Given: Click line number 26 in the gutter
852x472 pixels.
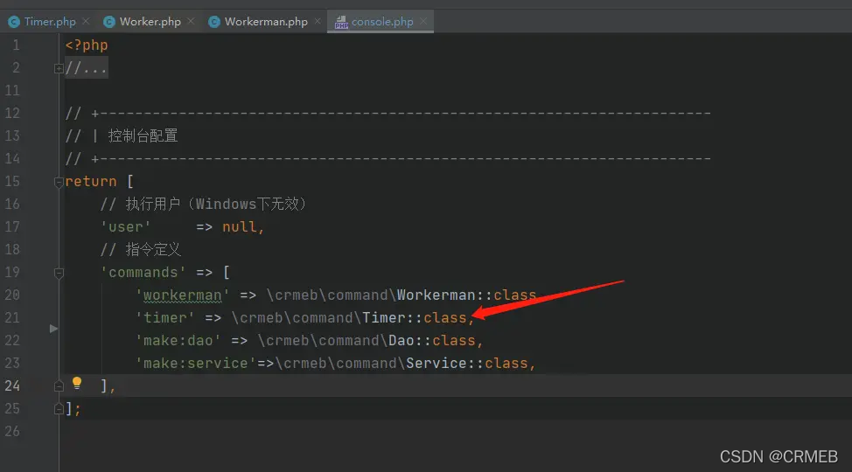Looking at the screenshot, I should point(12,431).
